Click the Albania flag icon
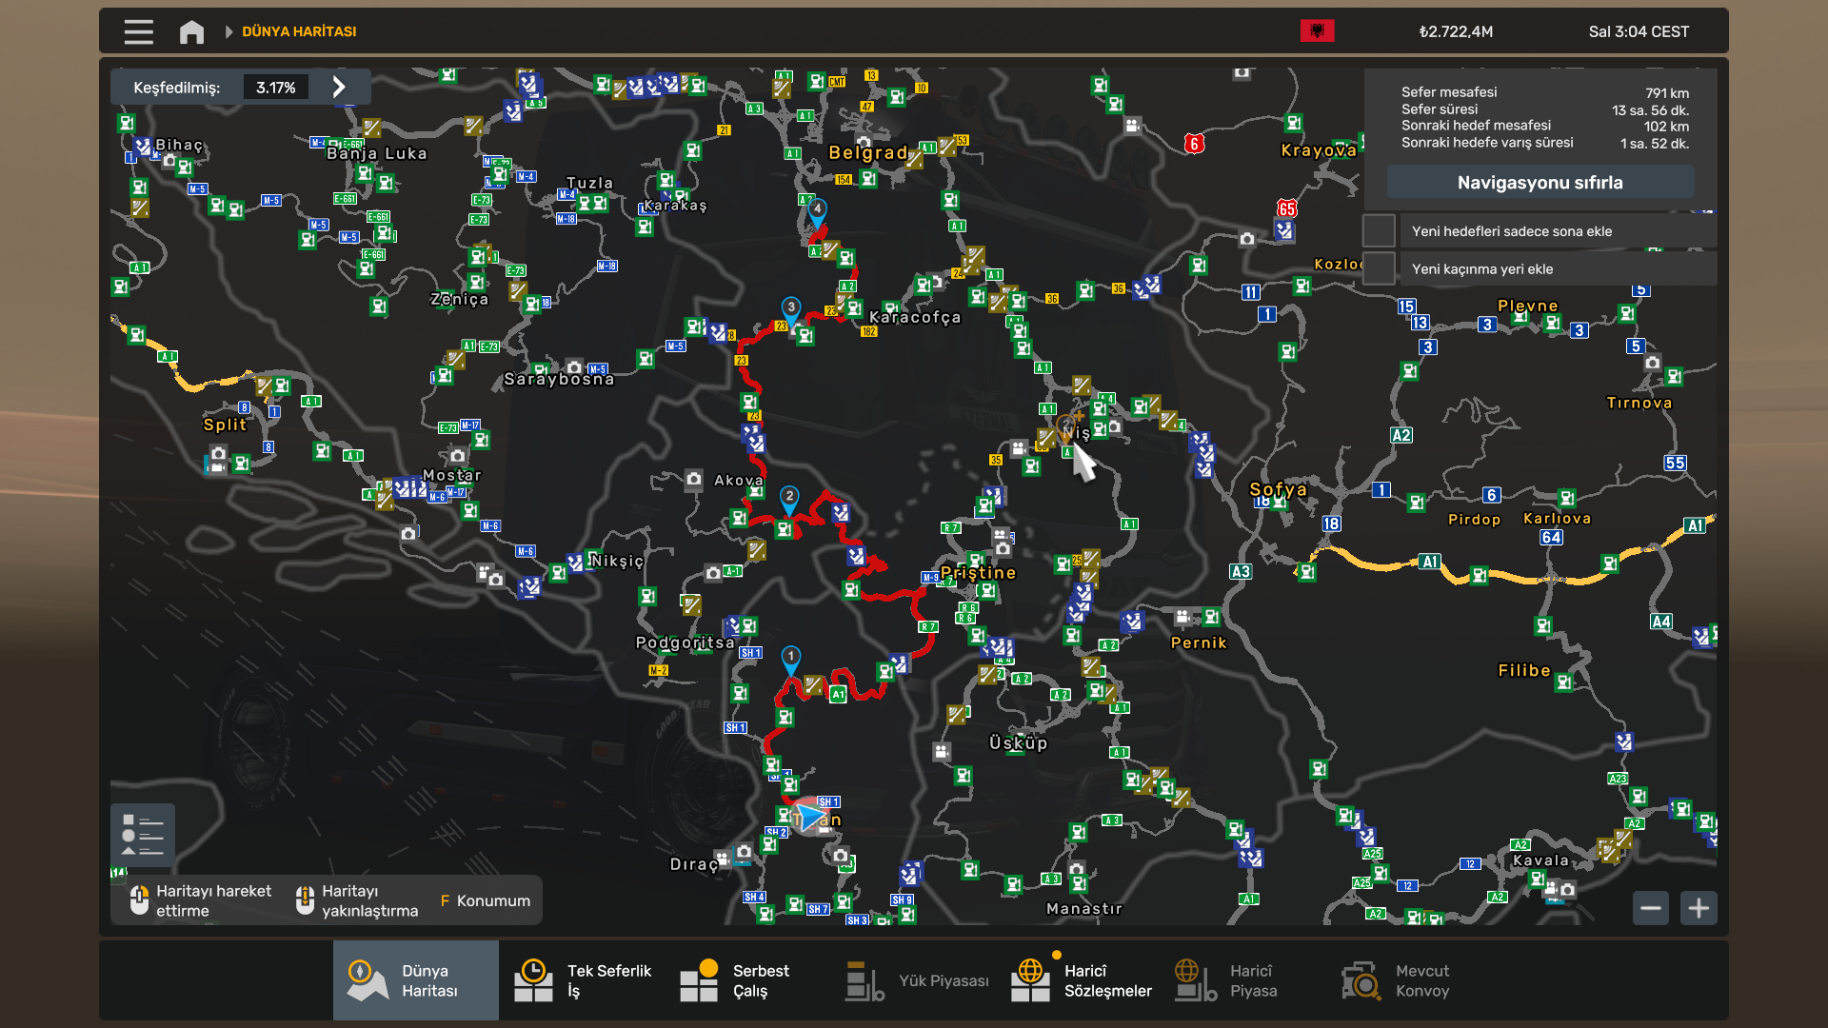Image resolution: width=1828 pixels, height=1028 pixels. [1317, 31]
